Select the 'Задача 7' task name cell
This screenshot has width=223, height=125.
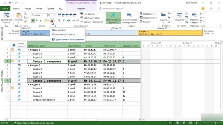tap(47, 92)
